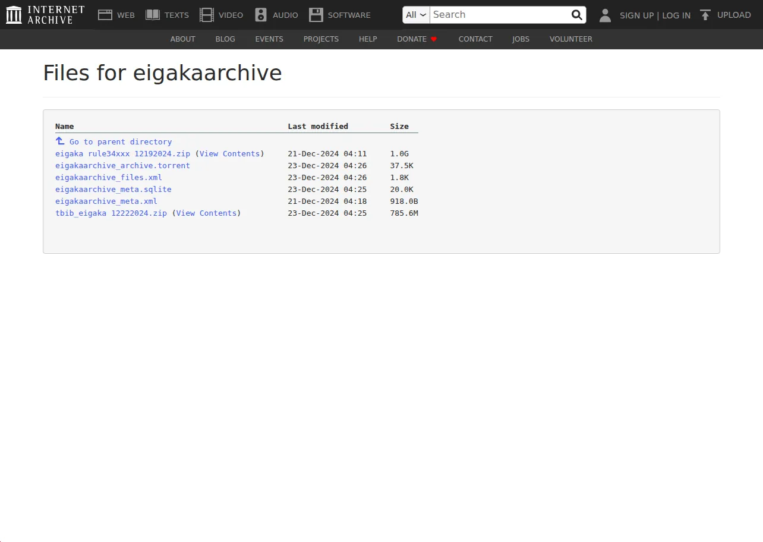Open eigakaarchive_meta.sqlite

113,190
